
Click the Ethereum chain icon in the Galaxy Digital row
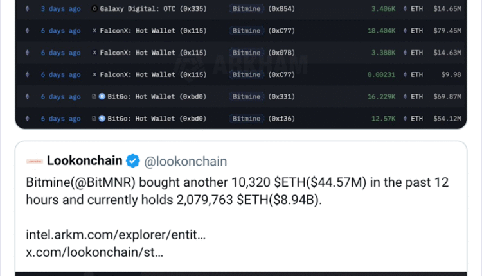26,9
